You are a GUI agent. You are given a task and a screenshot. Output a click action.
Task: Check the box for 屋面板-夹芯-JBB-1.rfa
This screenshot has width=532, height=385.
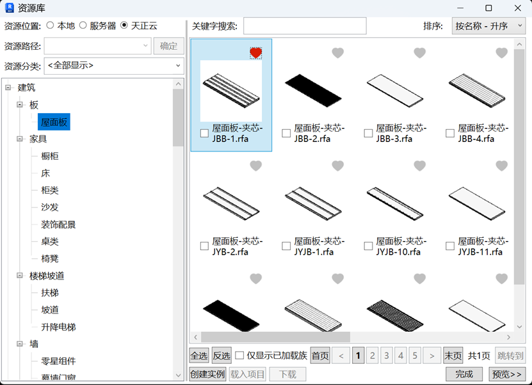(x=204, y=133)
